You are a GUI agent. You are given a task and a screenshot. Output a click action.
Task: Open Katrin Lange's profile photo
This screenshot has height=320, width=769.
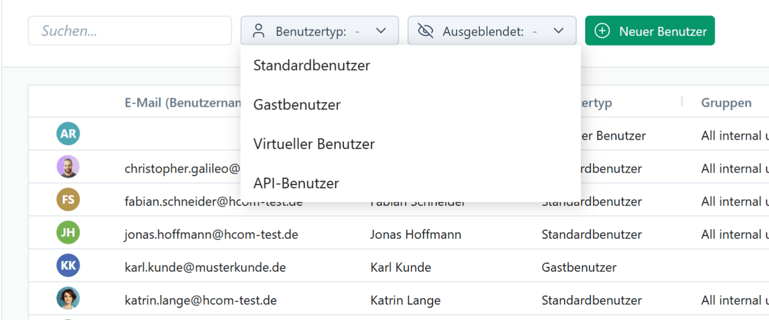point(68,299)
